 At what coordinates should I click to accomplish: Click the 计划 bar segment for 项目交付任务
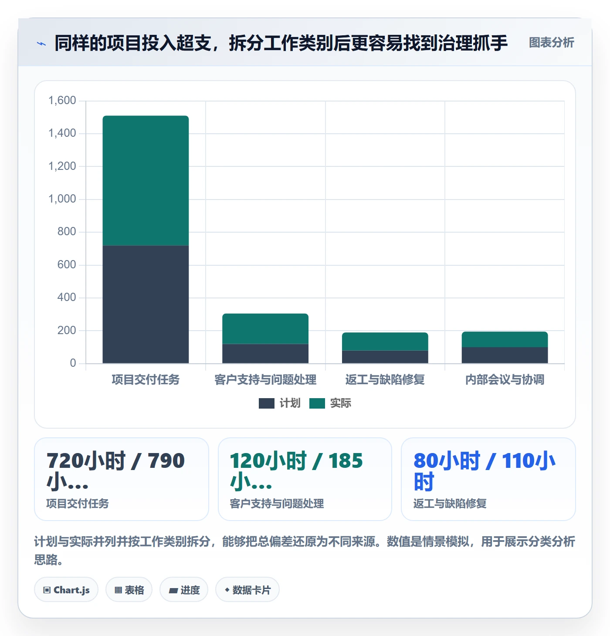coord(146,304)
